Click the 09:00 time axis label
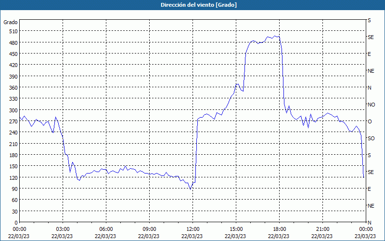Screen dimensions: 385x241 149,229
